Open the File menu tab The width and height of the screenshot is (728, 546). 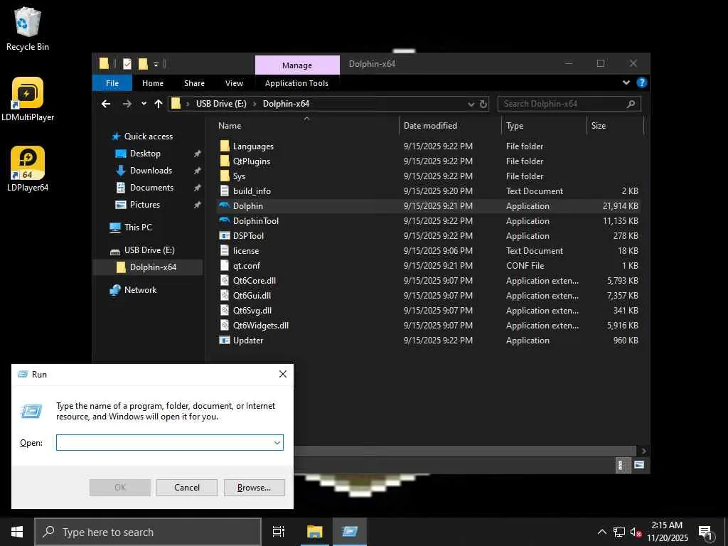tap(112, 83)
